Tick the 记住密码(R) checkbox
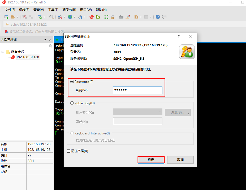The width and height of the screenshot is (246, 190). [68, 151]
